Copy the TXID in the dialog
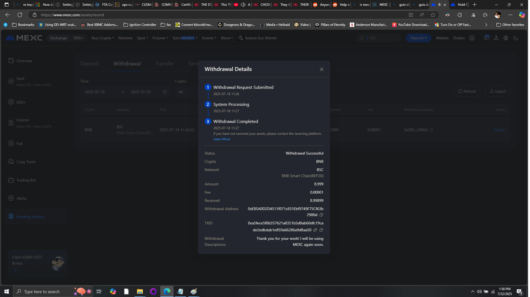The image size is (530, 297). pyautogui.click(x=321, y=230)
